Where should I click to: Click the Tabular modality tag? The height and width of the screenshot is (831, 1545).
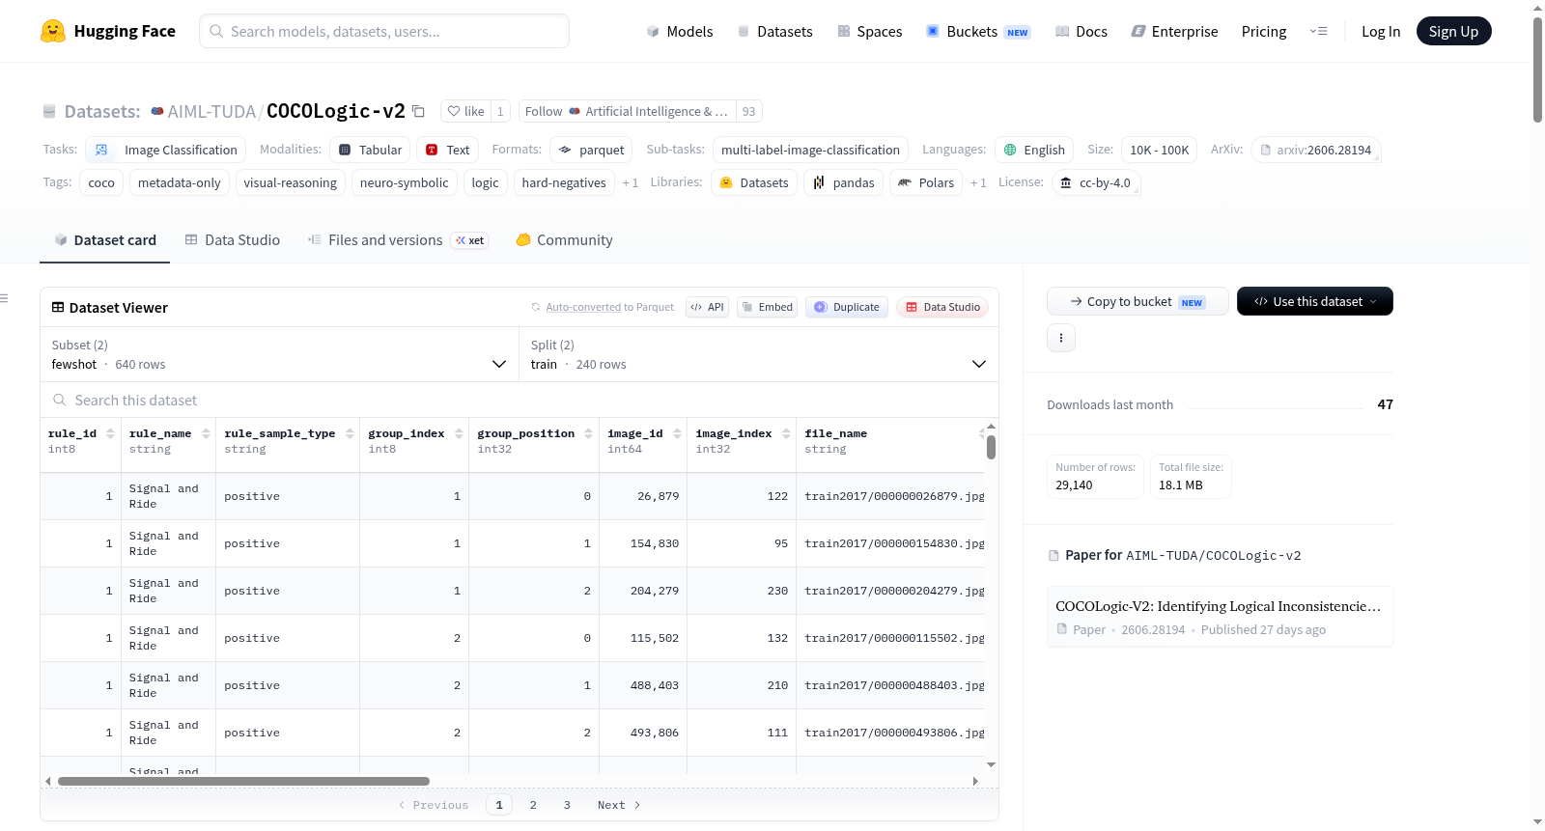click(370, 150)
